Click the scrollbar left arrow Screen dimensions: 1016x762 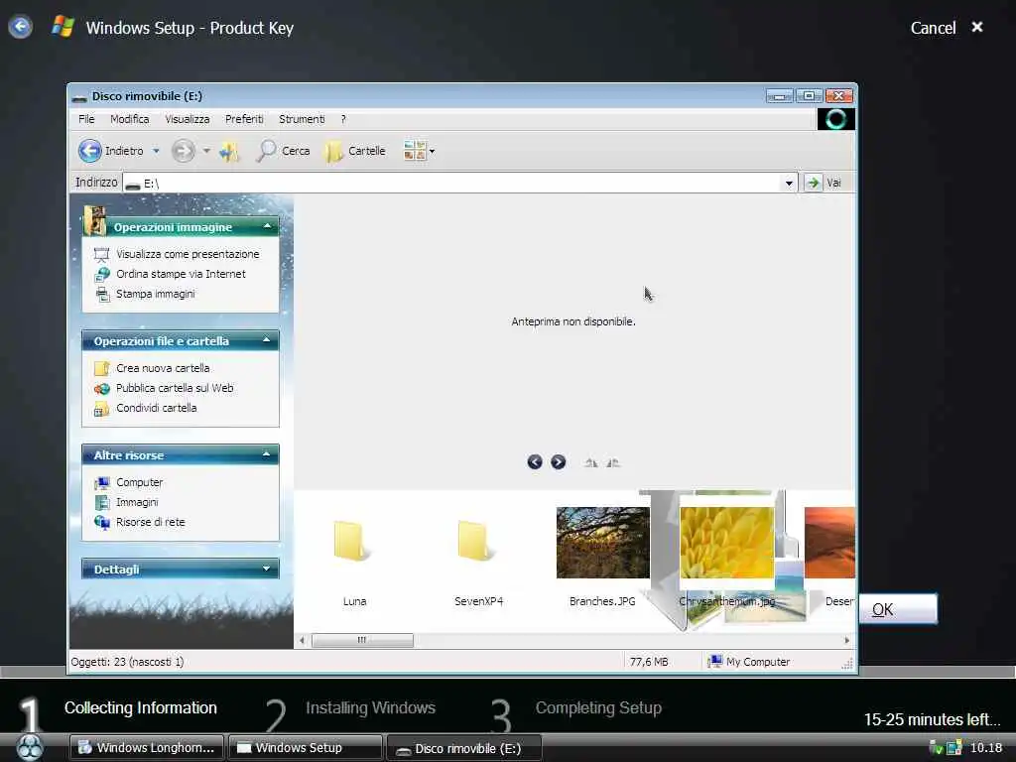click(x=302, y=640)
